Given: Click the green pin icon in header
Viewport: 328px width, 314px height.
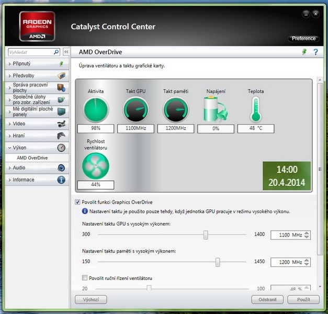Looking at the screenshot, I should pyautogui.click(x=304, y=52).
